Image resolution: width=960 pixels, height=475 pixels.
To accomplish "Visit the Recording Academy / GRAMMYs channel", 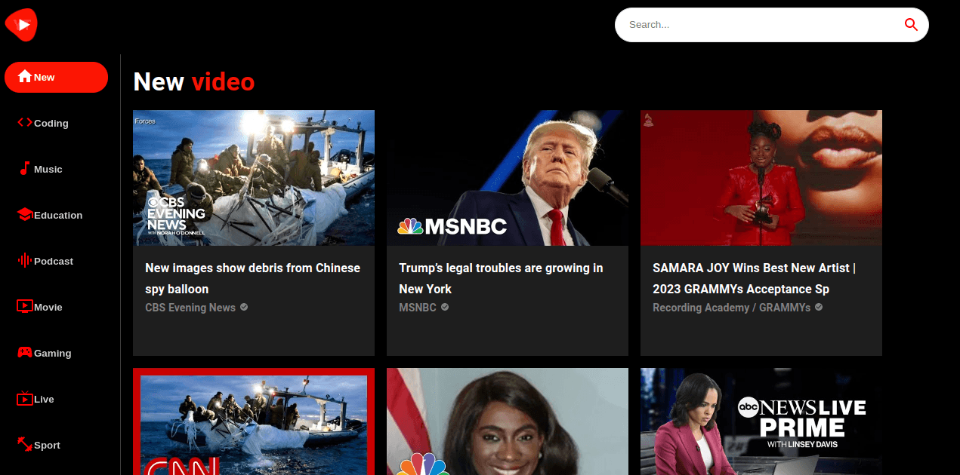I will [731, 308].
